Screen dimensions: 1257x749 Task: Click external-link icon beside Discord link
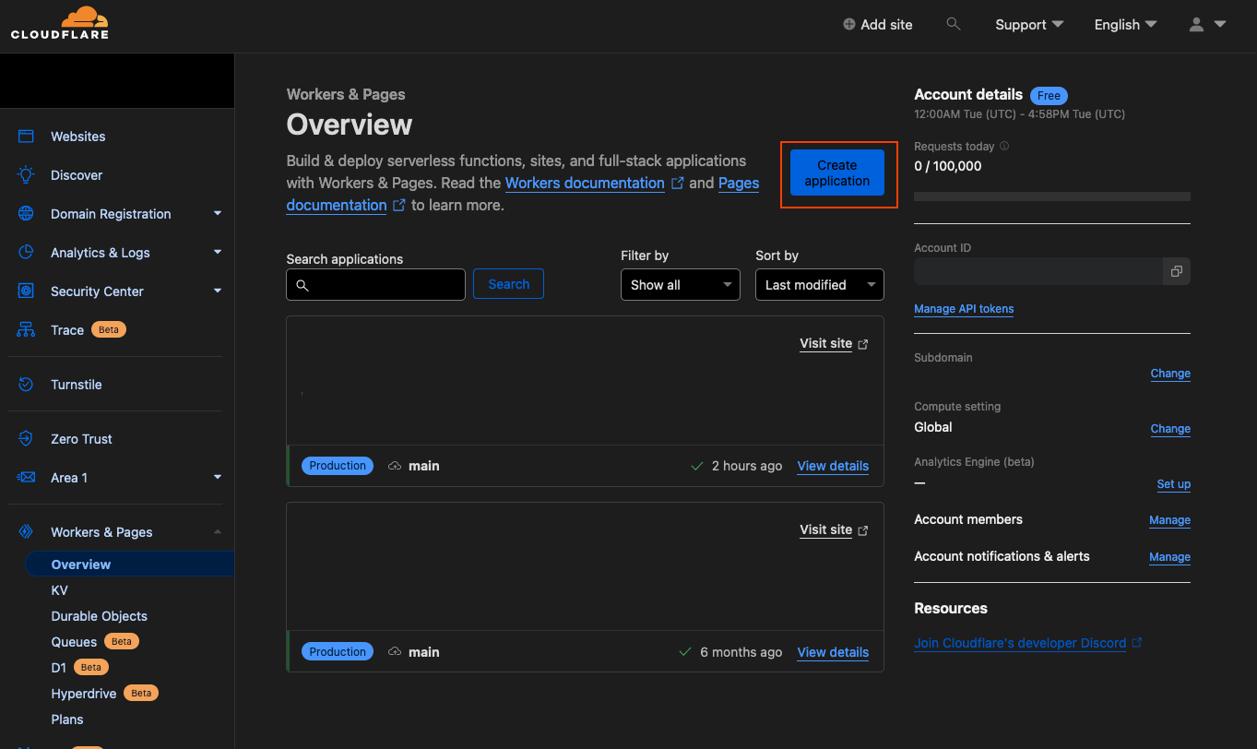(x=1136, y=643)
